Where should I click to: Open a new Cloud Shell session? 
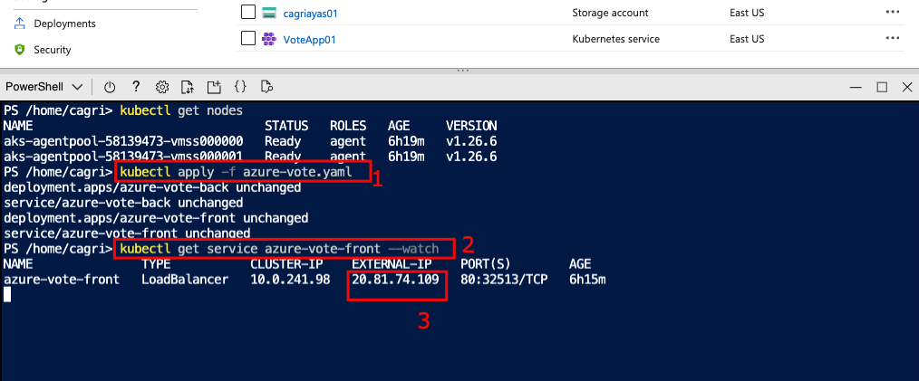(x=214, y=87)
